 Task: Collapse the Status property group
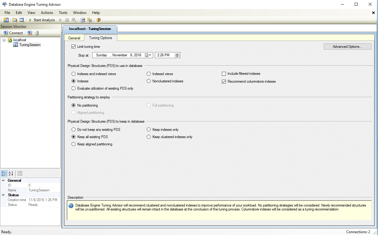(3, 195)
